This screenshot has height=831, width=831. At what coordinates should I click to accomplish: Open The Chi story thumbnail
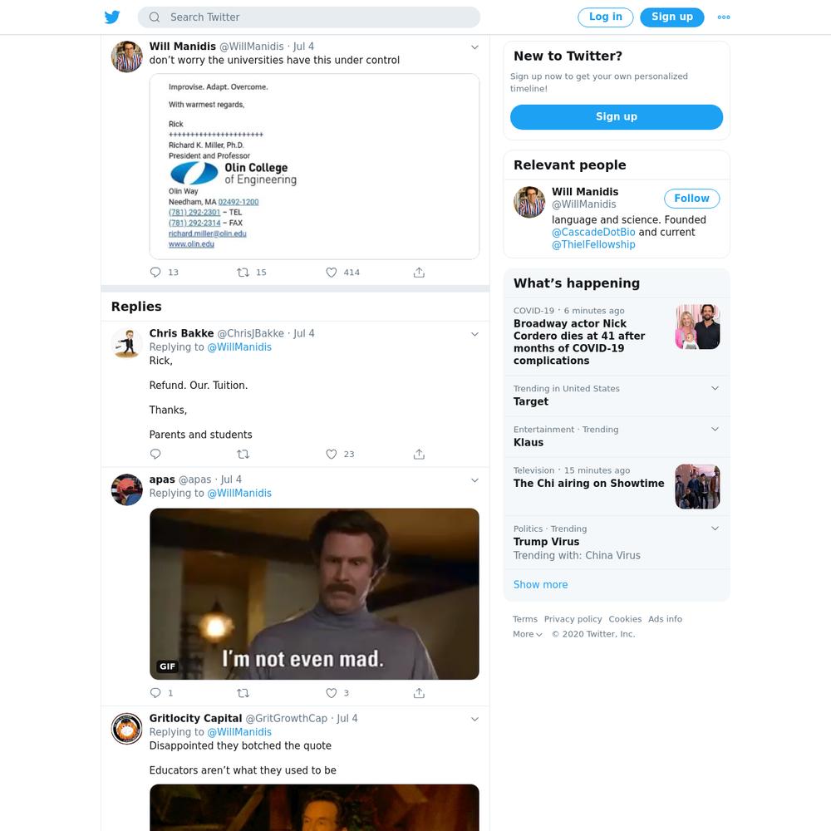697,486
